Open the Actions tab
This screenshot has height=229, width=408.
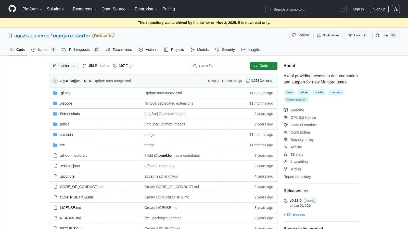tap(148, 50)
